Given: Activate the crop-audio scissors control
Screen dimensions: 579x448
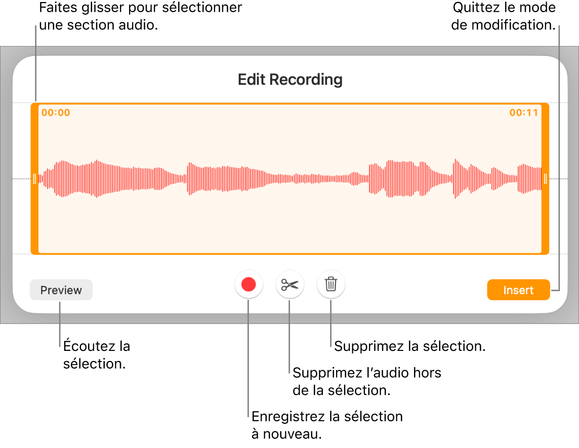Looking at the screenshot, I should (289, 284).
